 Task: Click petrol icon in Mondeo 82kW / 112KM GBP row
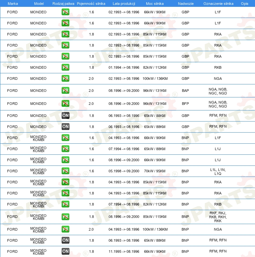[x=66, y=67]
